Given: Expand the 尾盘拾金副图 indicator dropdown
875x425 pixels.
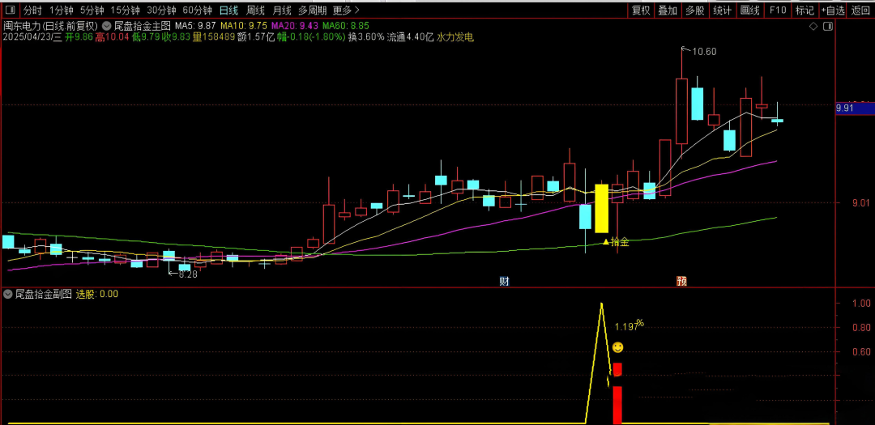Looking at the screenshot, I should pyautogui.click(x=9, y=294).
